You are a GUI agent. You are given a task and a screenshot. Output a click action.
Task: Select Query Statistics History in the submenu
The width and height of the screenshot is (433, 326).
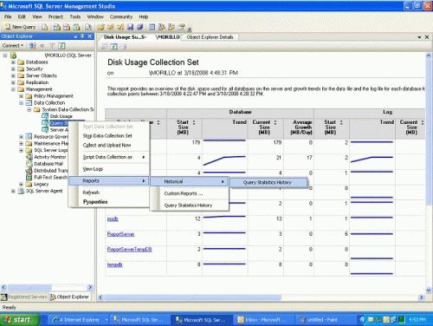268,182
